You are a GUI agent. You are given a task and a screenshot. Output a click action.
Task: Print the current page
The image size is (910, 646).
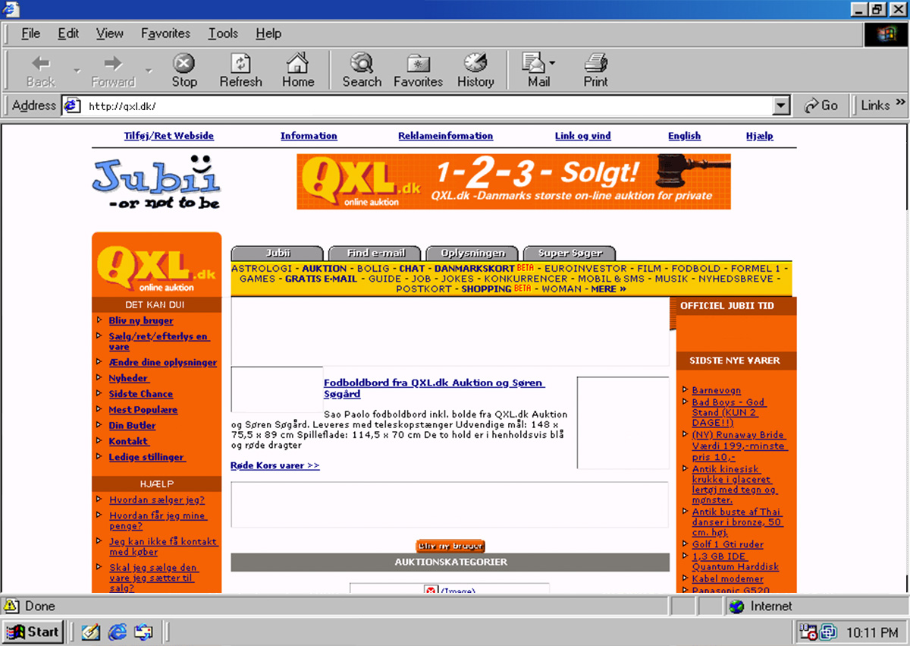tap(595, 71)
